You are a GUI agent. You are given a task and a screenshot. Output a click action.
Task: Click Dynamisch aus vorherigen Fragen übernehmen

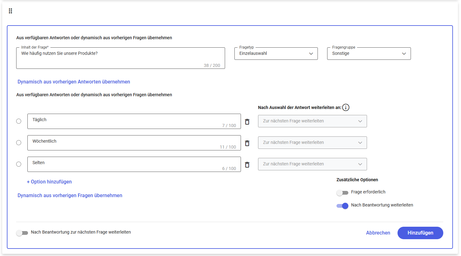(70, 195)
